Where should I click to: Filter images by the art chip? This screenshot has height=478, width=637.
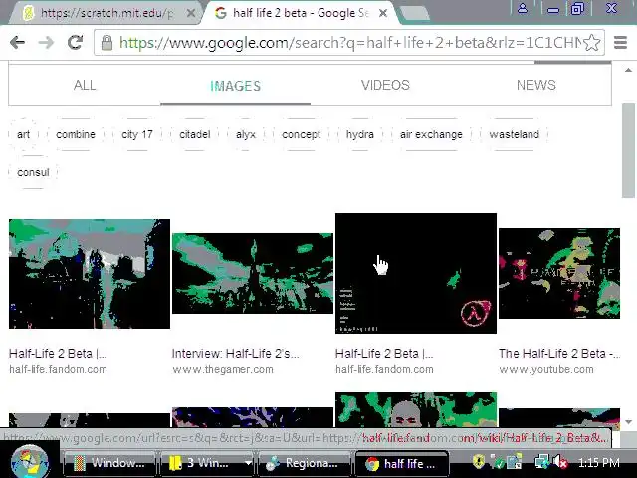tap(23, 134)
